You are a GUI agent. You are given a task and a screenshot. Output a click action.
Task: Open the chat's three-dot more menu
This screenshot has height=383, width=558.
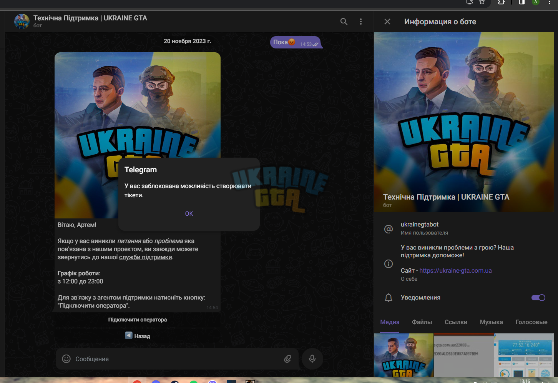click(x=360, y=22)
